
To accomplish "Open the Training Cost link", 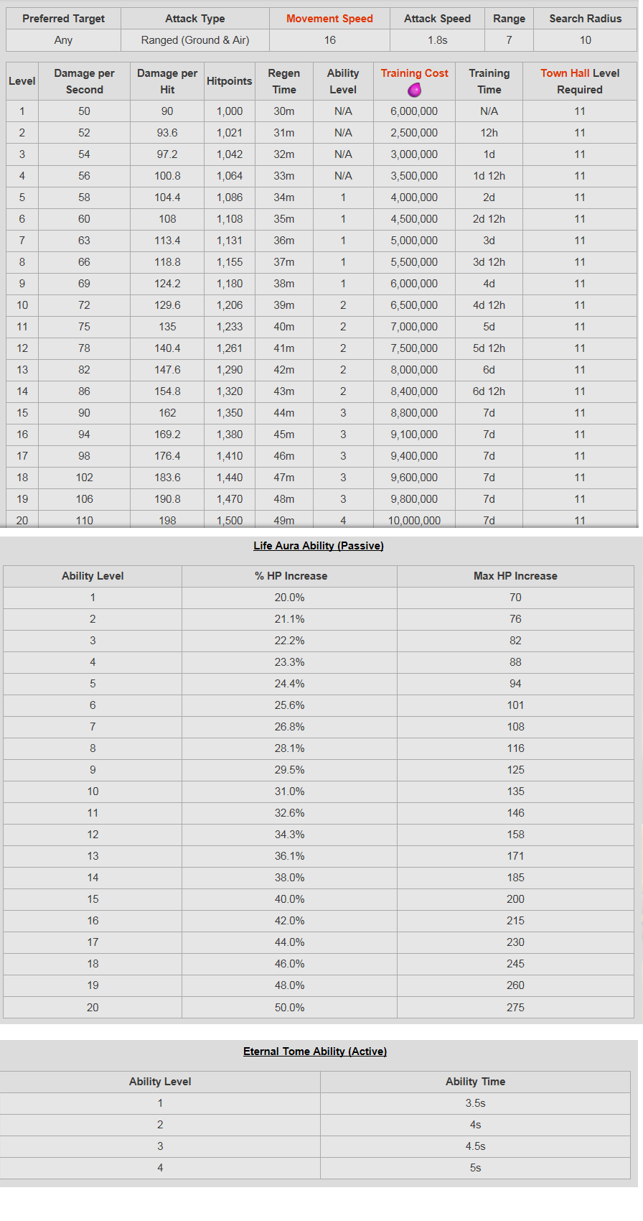I will coord(414,73).
